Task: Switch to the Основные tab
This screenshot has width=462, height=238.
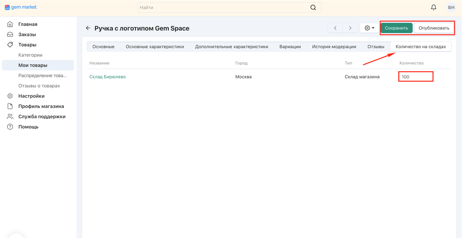Action: point(104,47)
